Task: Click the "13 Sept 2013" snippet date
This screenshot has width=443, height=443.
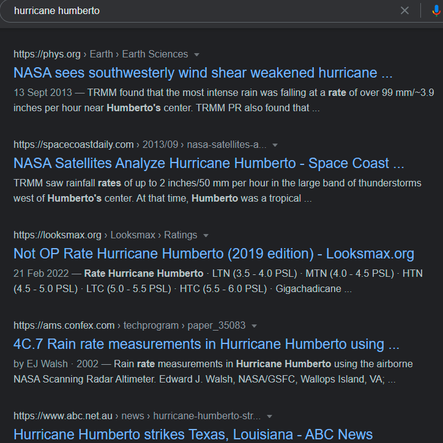Action: [43, 93]
